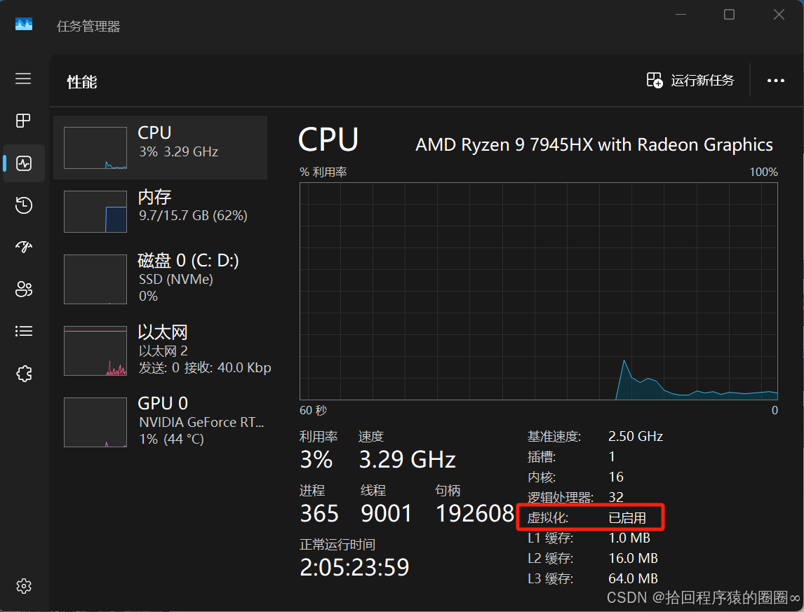Screen dimensions: 804x612
Task: Open Services puzzle-piece icon
Action: (x=24, y=374)
